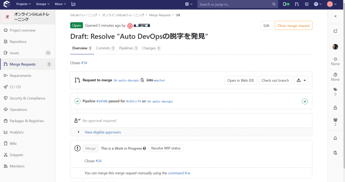Click Open in Web IDE

pos(241,80)
